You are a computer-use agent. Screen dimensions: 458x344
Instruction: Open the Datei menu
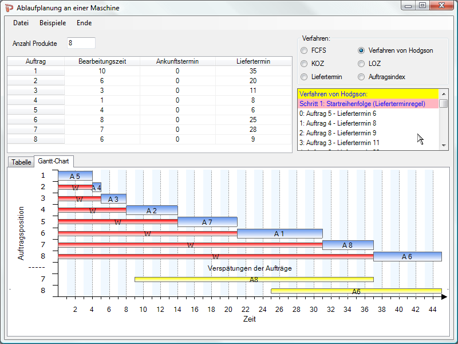[21, 23]
